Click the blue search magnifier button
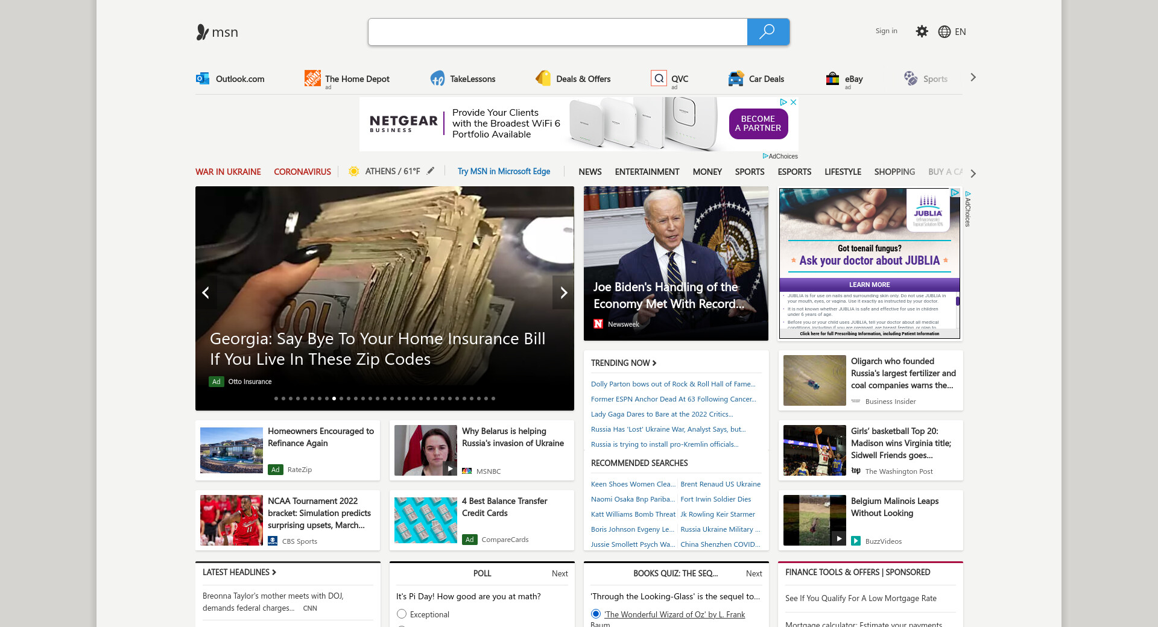The height and width of the screenshot is (627, 1158). 768,32
